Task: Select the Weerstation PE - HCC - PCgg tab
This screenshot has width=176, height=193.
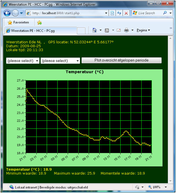Action: pos(40,31)
